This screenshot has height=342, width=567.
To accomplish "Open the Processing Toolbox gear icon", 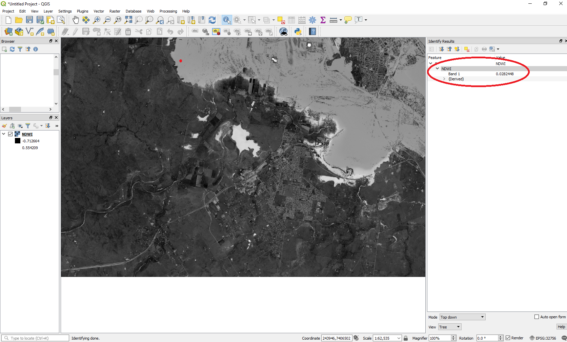I will [x=312, y=20].
